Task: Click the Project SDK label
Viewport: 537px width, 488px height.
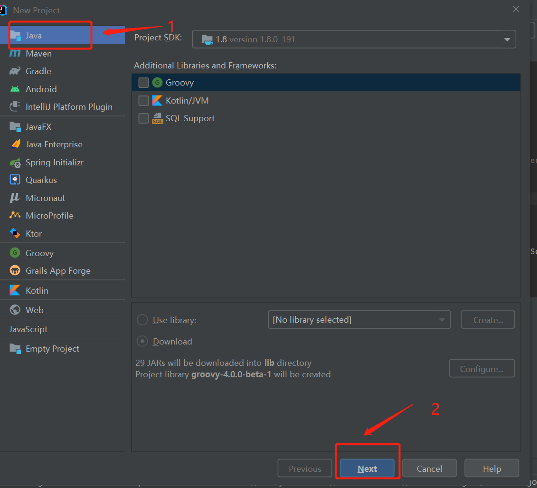Action: coord(158,38)
